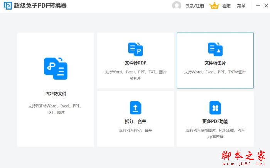The height and width of the screenshot is (168, 270).
Task: Select the PDF转文件 title
Action: pos(56,94)
